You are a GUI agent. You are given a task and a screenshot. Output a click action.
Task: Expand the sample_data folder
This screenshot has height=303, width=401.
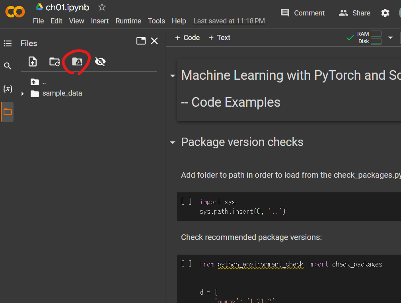coord(23,93)
